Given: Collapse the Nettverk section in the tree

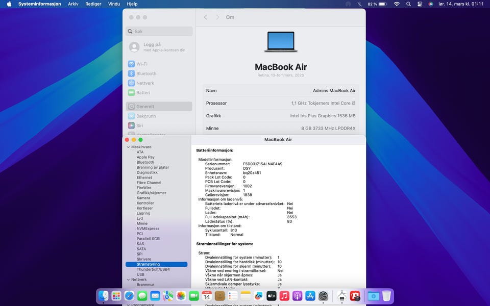Looking at the screenshot, I should tap(128, 279).
